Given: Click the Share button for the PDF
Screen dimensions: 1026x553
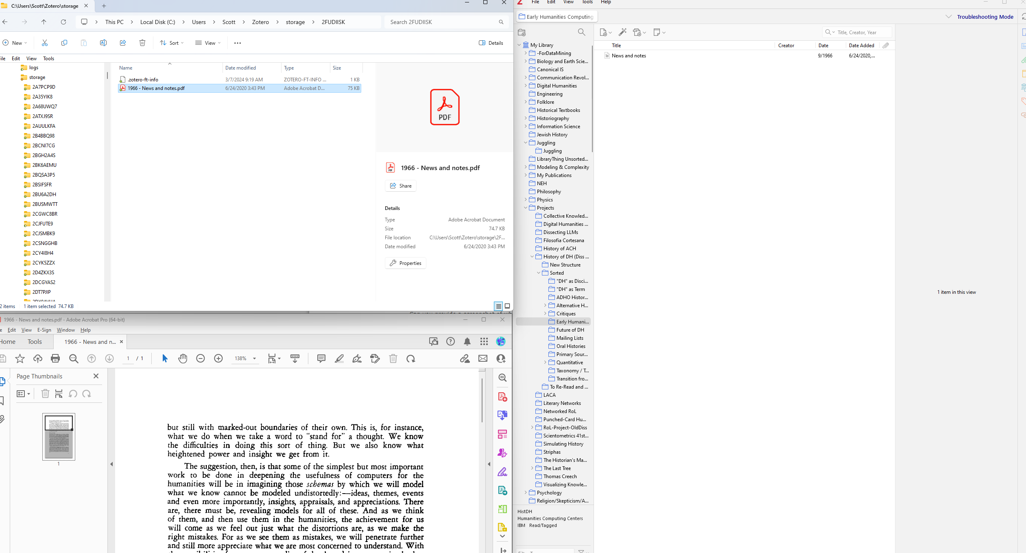Looking at the screenshot, I should pos(401,186).
